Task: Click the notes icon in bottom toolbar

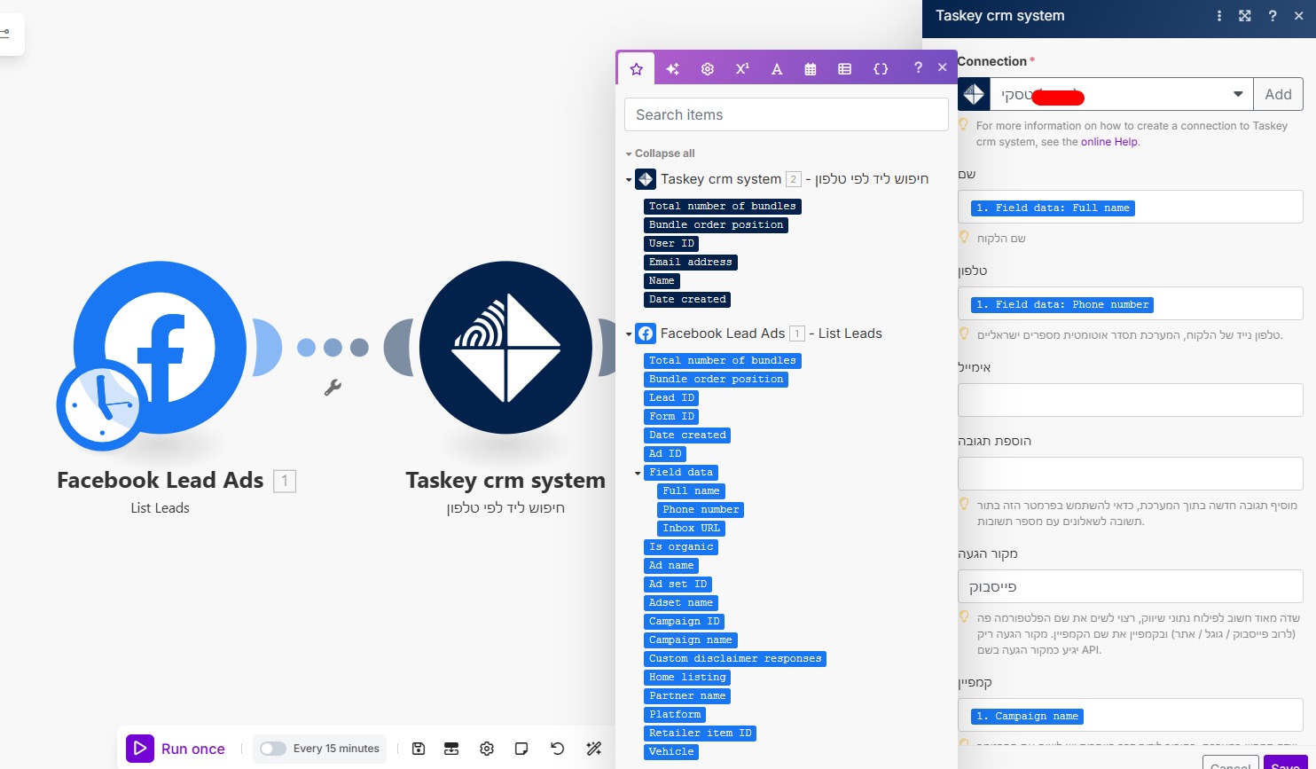Action: point(521,749)
